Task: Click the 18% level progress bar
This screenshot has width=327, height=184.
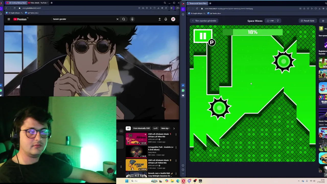Action: pyautogui.click(x=253, y=32)
